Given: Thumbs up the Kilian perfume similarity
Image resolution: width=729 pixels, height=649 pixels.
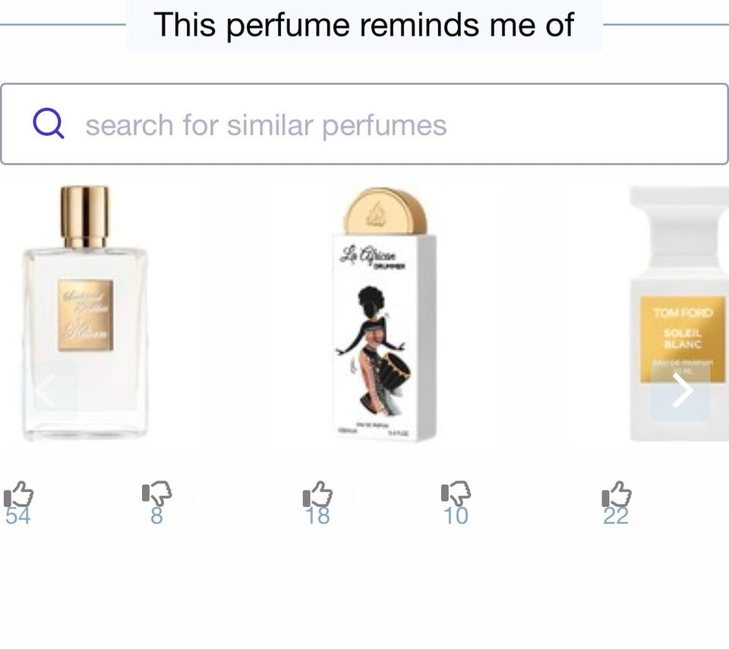Looking at the screenshot, I should tap(18, 493).
